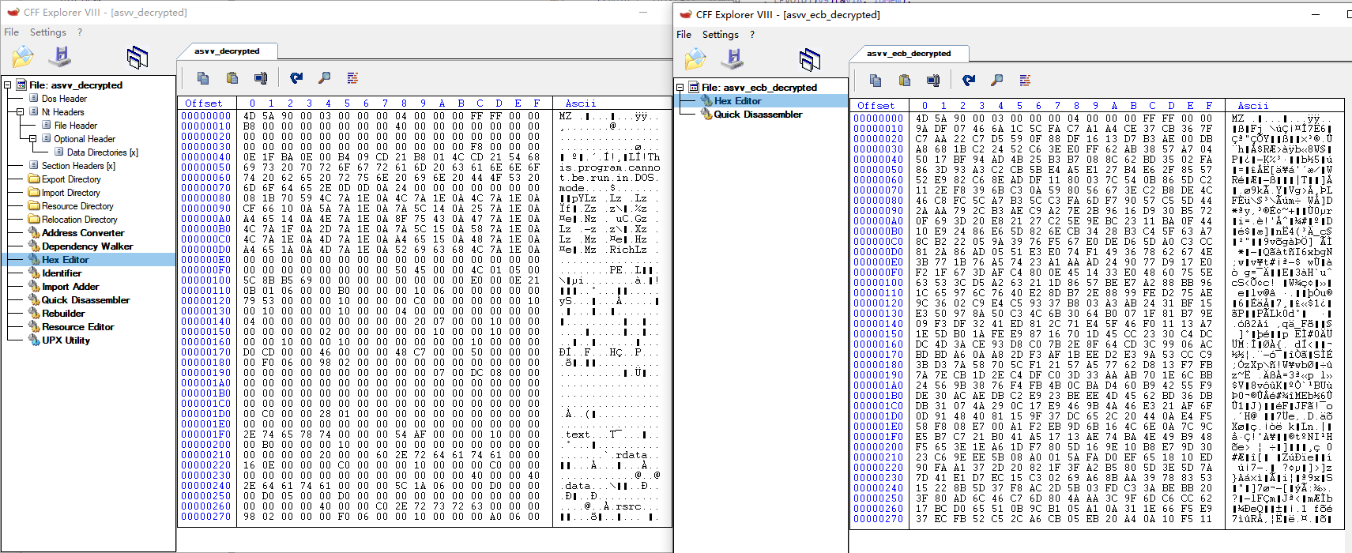Click the copy icon in left hex editor toolbar
1352x553 pixels.
pos(203,78)
